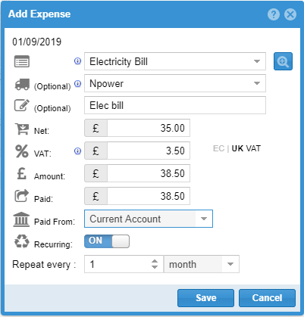Select UK VAT option
Viewport: 304px width, 317px height.
point(246,148)
